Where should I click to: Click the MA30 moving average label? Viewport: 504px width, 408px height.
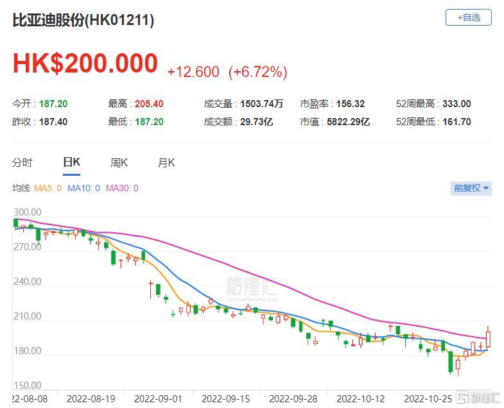(x=122, y=188)
